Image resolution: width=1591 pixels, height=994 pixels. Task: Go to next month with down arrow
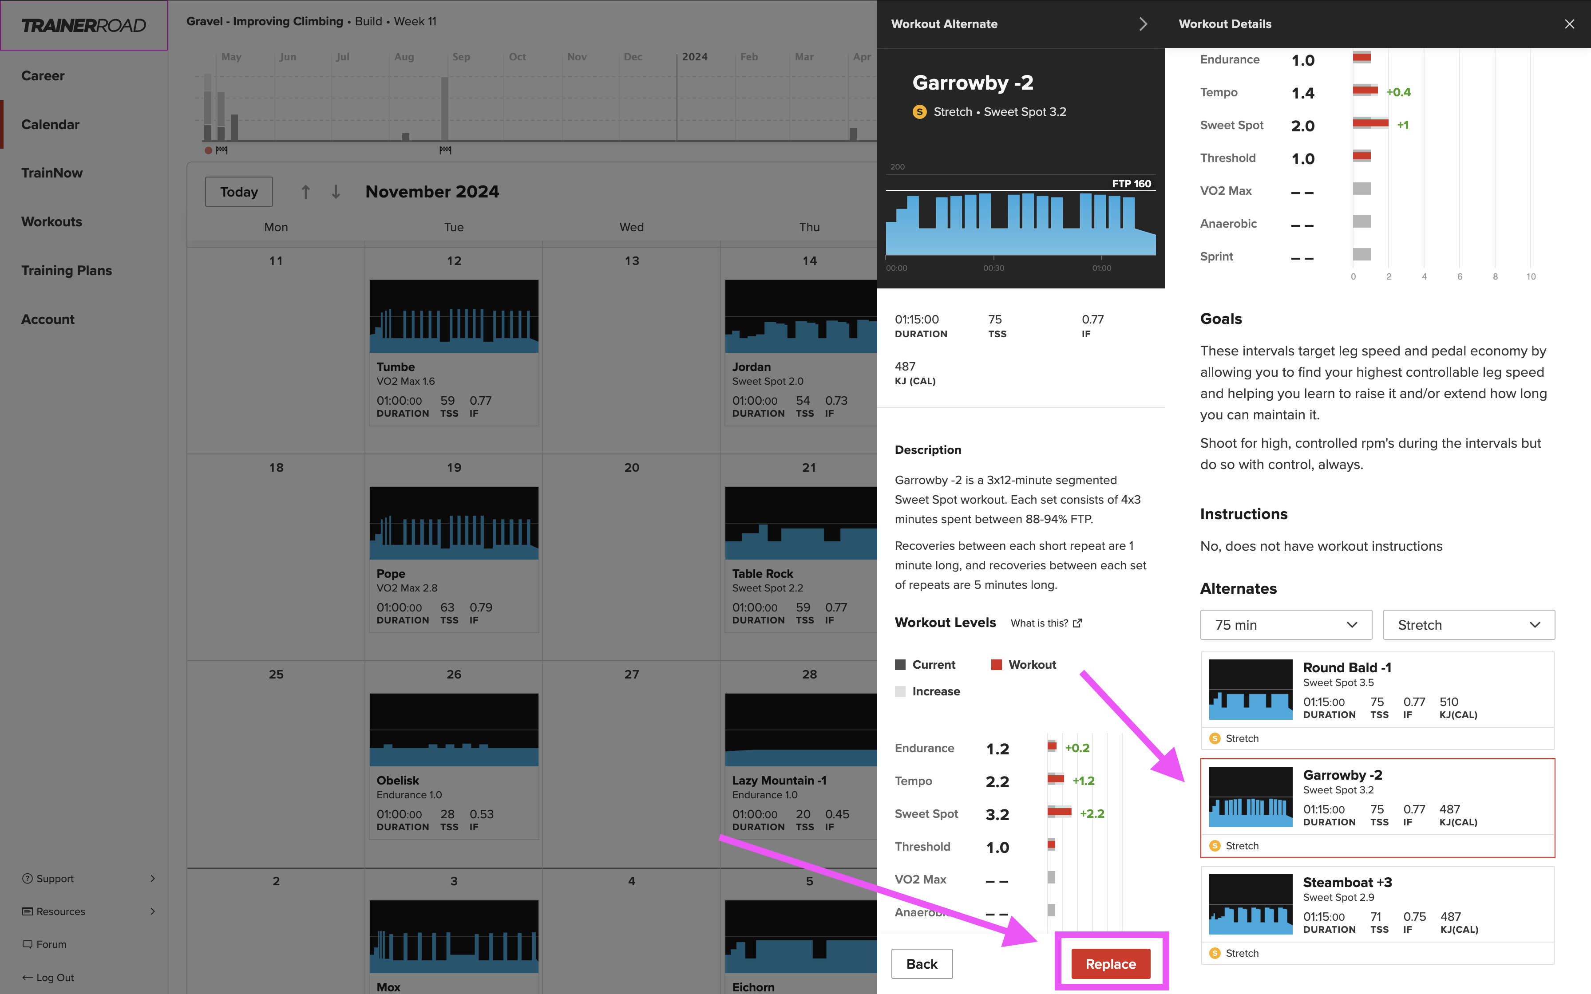click(336, 191)
